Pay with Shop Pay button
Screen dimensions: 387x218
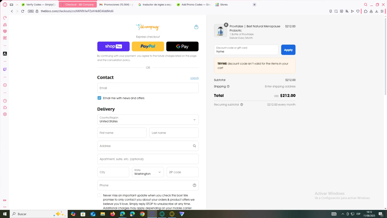114,46
